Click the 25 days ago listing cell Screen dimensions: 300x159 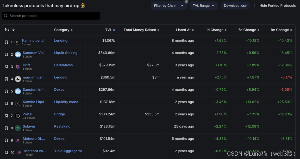pyautogui.click(x=184, y=126)
